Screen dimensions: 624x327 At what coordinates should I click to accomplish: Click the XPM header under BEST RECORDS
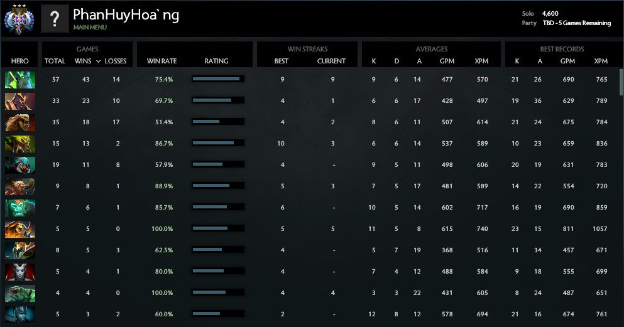pyautogui.click(x=601, y=62)
